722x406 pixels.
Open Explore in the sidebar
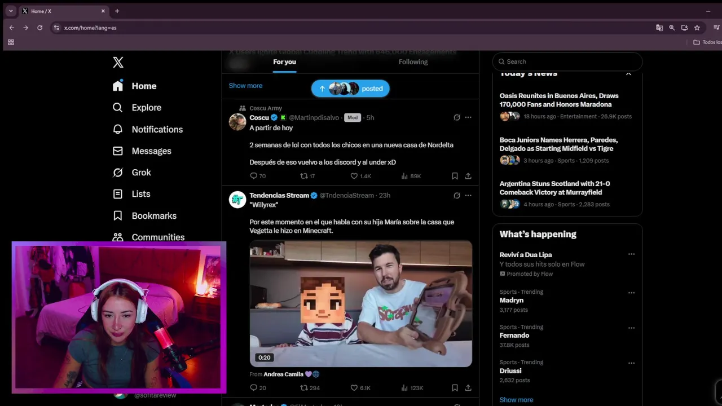tap(137, 107)
